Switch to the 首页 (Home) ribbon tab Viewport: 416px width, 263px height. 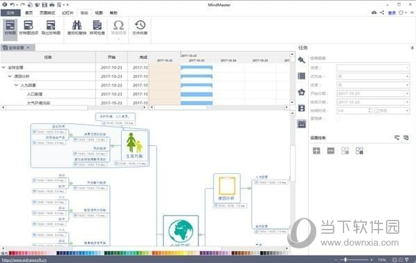tap(29, 13)
